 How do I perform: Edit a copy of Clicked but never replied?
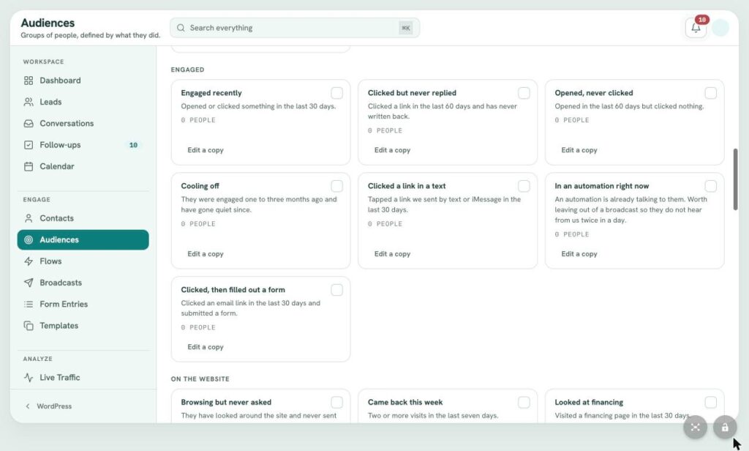[x=392, y=150]
